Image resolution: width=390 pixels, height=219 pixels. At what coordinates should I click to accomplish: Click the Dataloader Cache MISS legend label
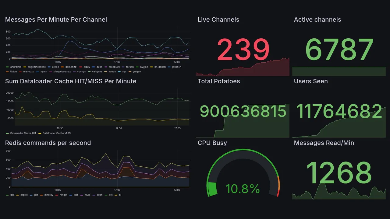[57, 133]
